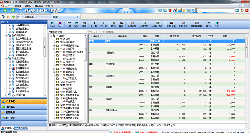Switch to 工作平台 bottom tab
250x133 pixels.
point(22,128)
